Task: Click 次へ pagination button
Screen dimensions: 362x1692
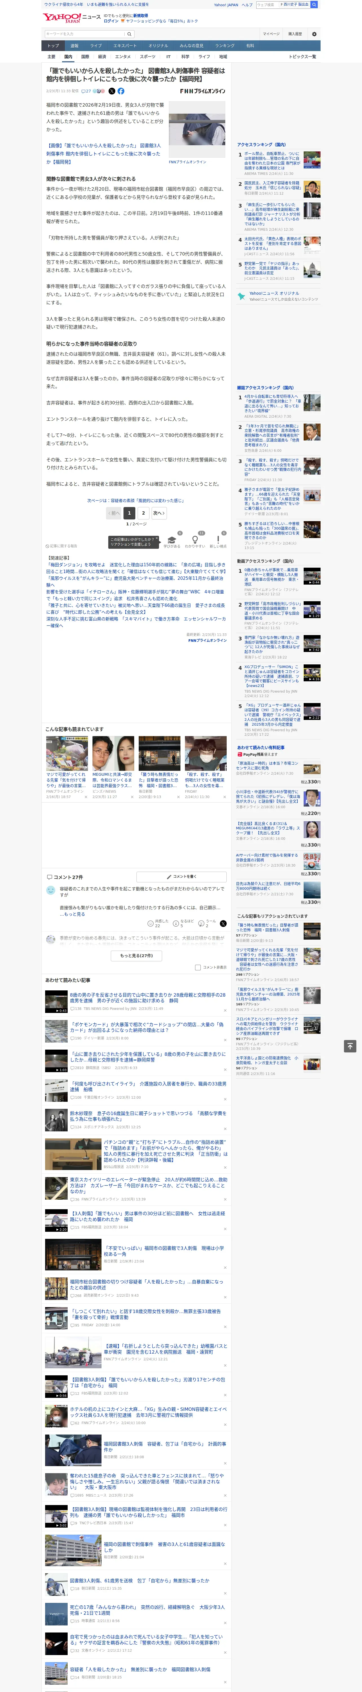Action: (158, 514)
